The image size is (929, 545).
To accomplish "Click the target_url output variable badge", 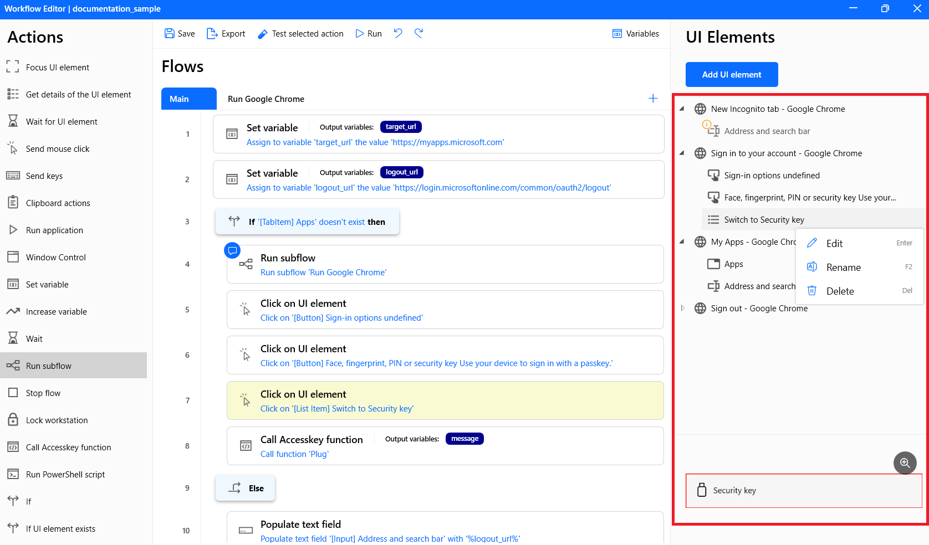I will coord(401,127).
